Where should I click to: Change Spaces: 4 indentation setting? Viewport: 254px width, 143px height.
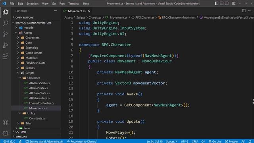172,141
